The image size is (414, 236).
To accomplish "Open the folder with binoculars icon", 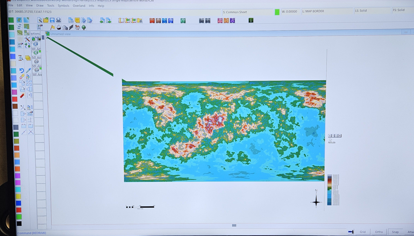I will (x=140, y=20).
